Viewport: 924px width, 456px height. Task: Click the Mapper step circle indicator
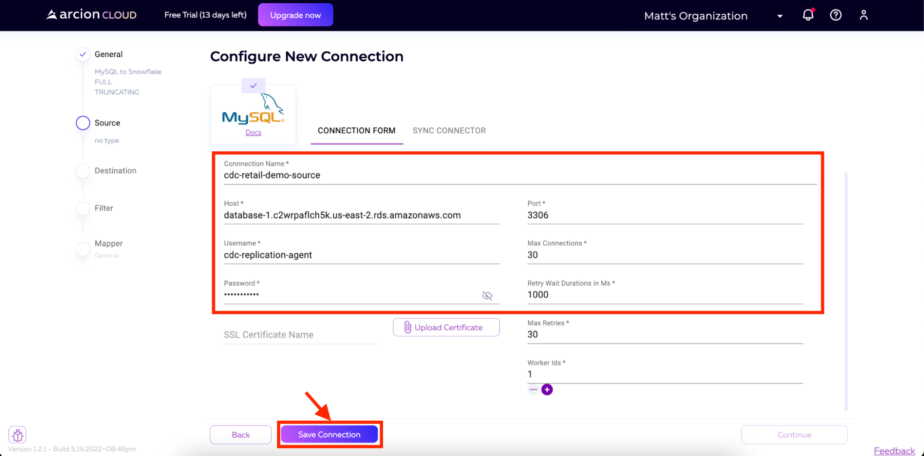click(83, 249)
